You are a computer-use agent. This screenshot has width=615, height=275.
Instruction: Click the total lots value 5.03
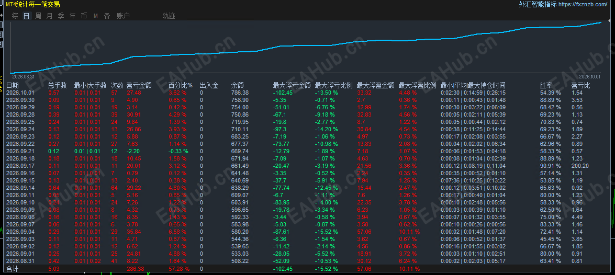54,269
